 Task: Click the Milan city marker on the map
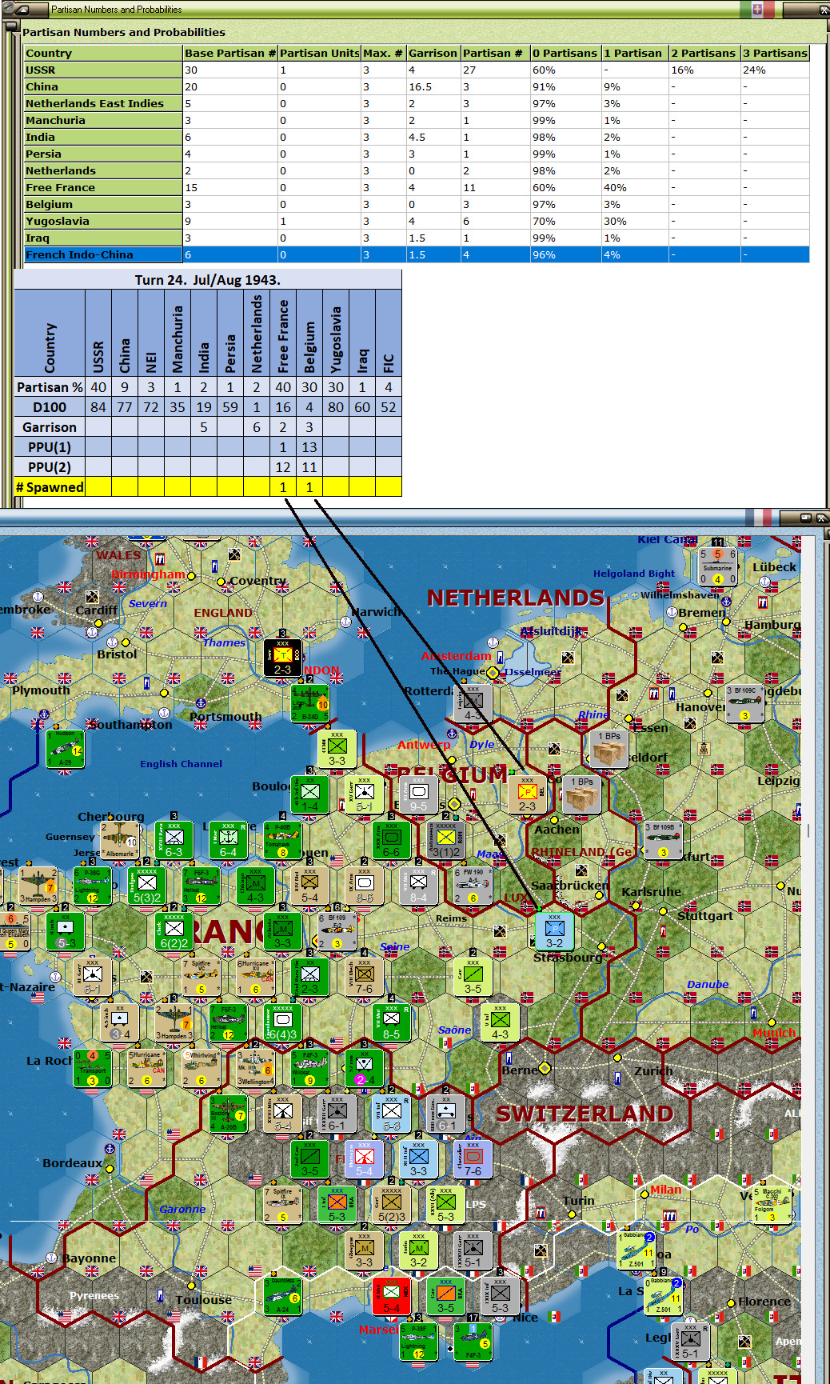[644, 1194]
